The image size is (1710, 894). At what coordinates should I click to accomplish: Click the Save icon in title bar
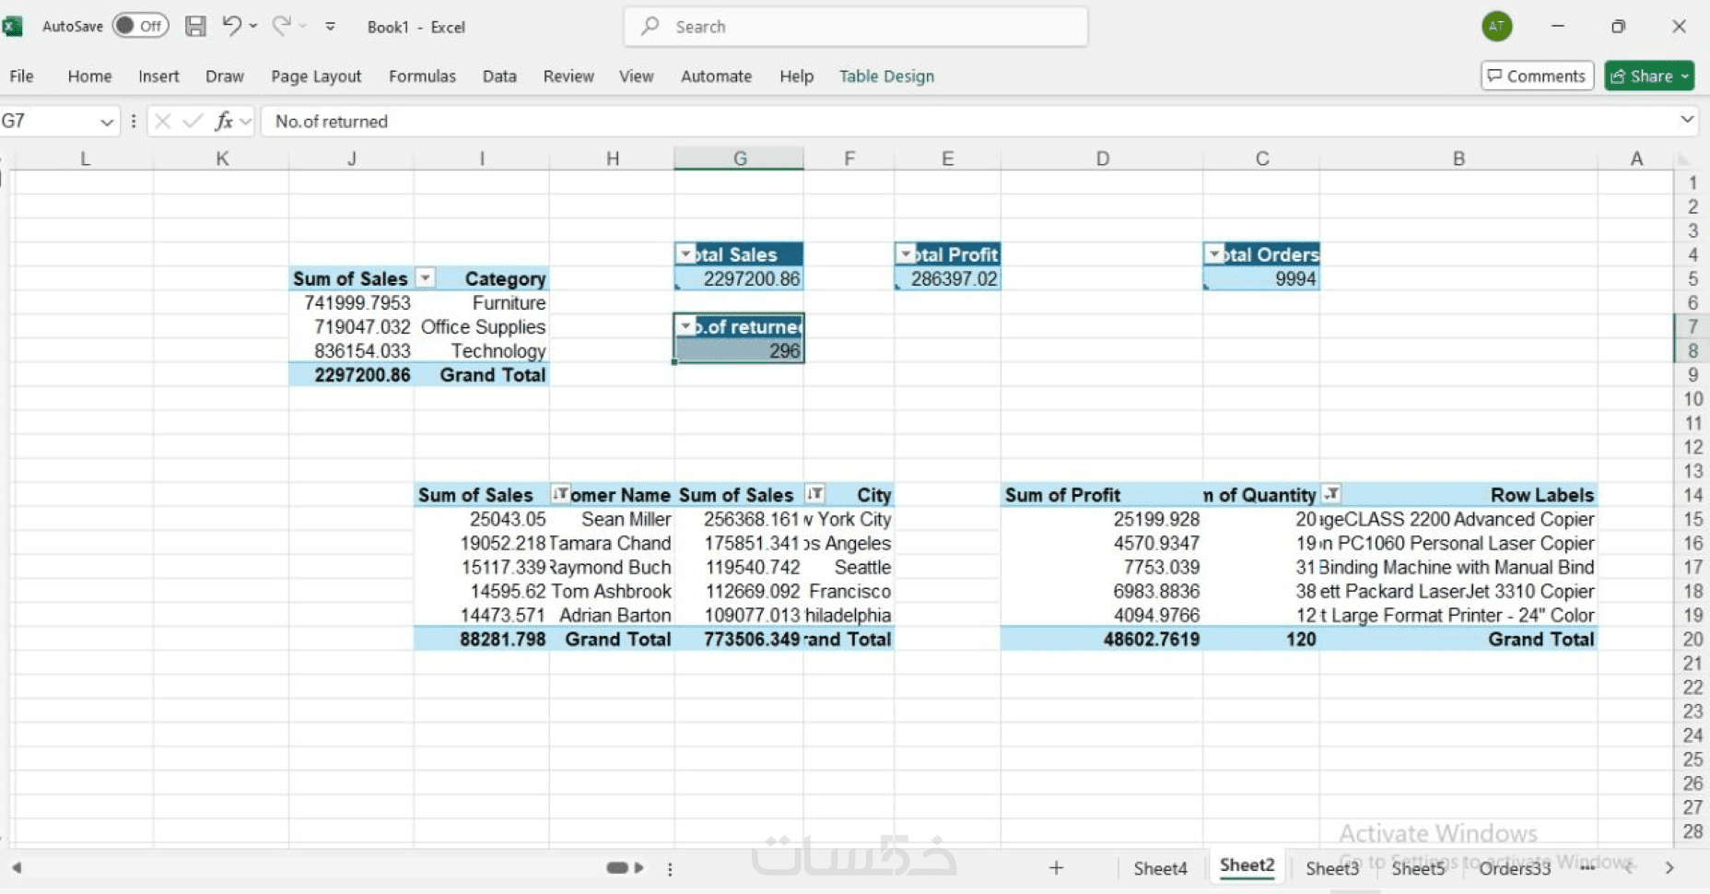point(195,27)
